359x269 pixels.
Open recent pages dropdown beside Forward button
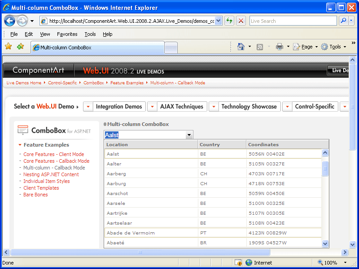point(32,21)
